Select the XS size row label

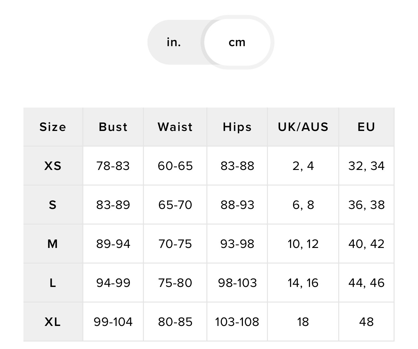click(53, 166)
